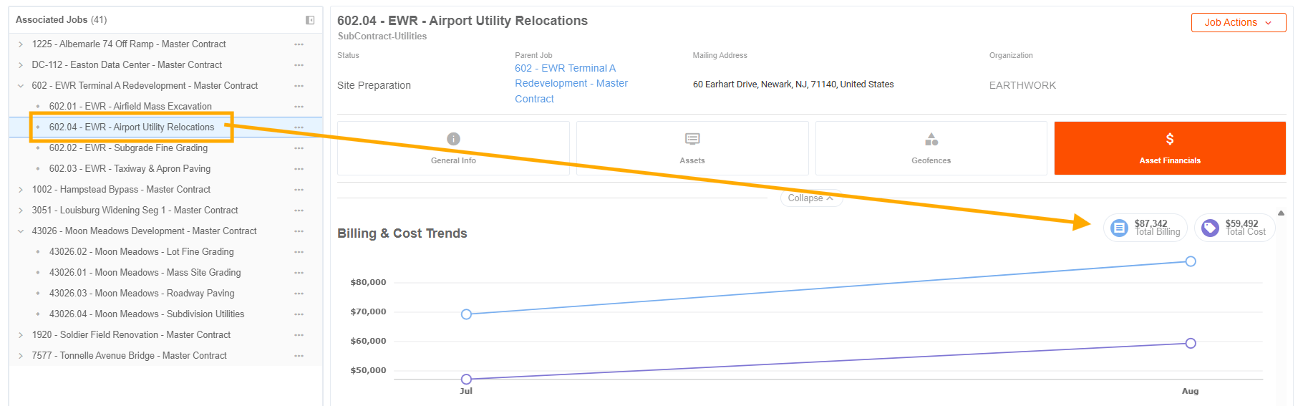1298x406 pixels.
Task: Collapse the Associated Jobs panel icon
Action: (x=310, y=20)
